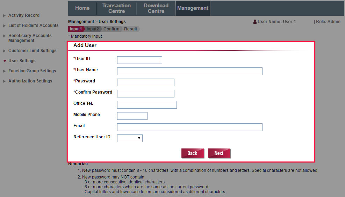
Task: Click 'User Name: User 1' text
Action: coord(277,22)
